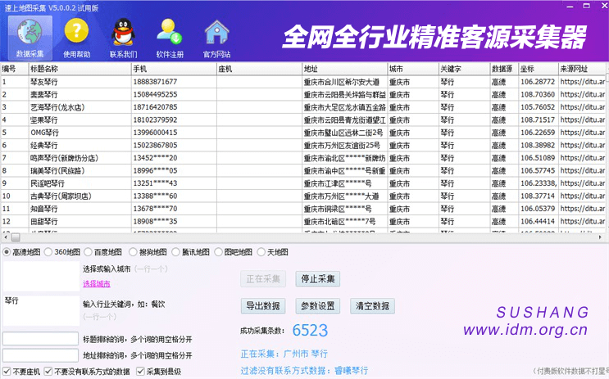
Task: Open the 选择城市 link
Action: coord(97,284)
